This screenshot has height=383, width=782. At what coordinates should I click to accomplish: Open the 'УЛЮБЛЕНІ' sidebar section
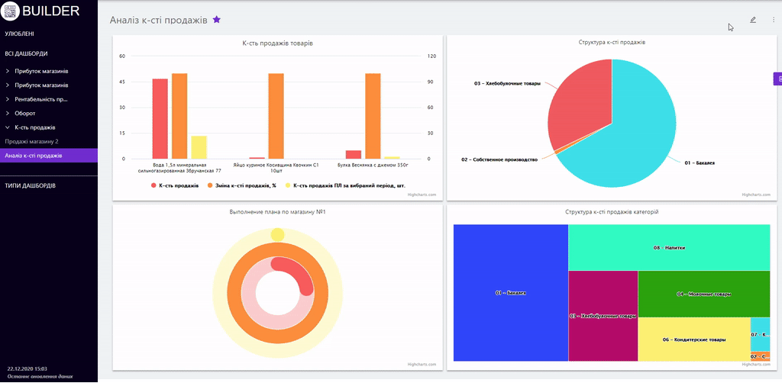coord(19,34)
